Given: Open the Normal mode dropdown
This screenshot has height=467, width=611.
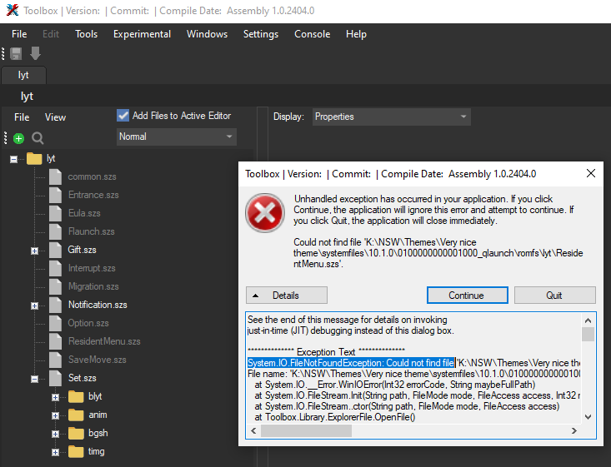Looking at the screenshot, I should [x=177, y=137].
